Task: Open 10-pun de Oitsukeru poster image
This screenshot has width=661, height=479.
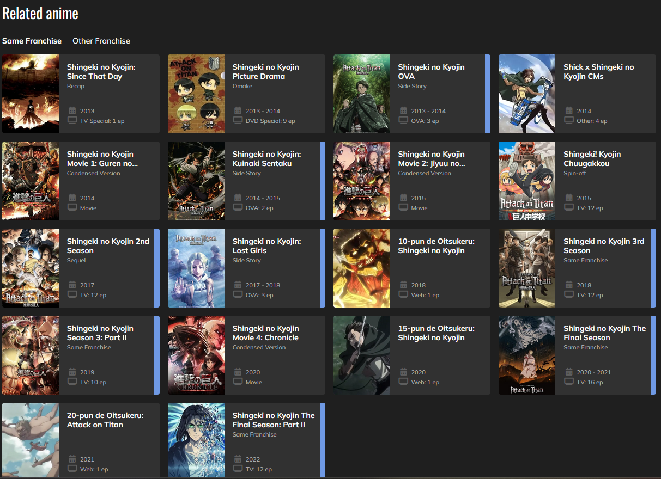Action: (362, 268)
